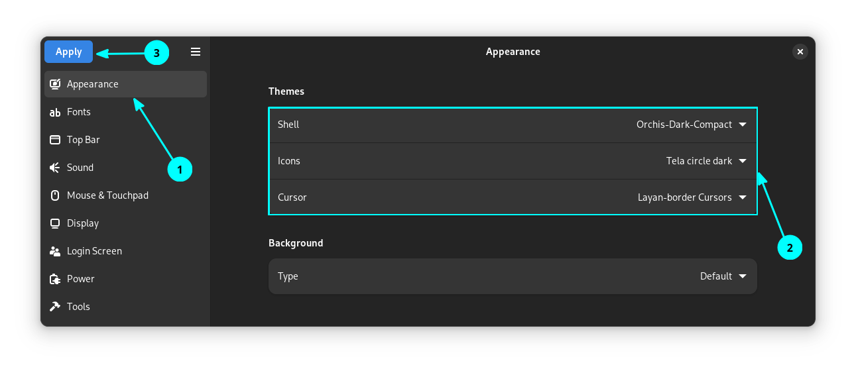856x371 pixels.
Task: Select the Mouse & Touchpad label
Action: 107,195
